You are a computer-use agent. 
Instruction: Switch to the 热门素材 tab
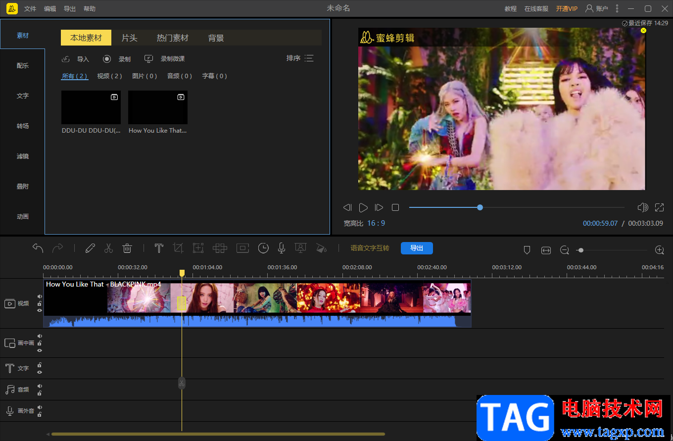(x=173, y=38)
